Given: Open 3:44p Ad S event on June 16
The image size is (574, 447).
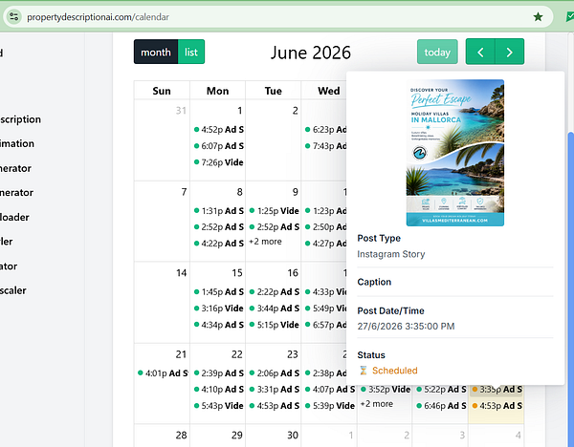Looking at the screenshot, I should click(x=274, y=309).
